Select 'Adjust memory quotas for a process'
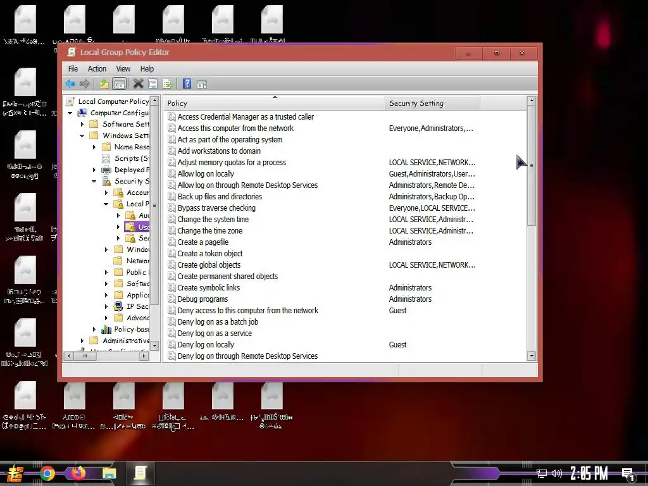 (232, 163)
